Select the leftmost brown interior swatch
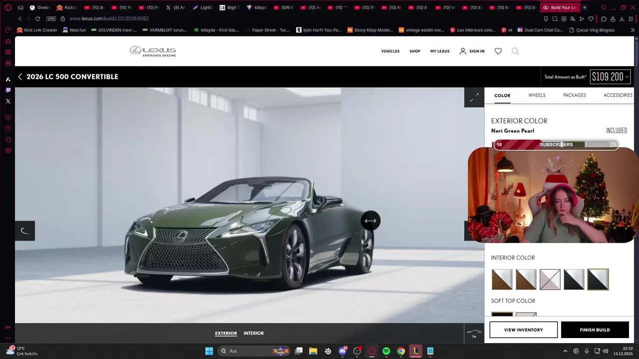The height and width of the screenshot is (359, 639). click(x=502, y=280)
